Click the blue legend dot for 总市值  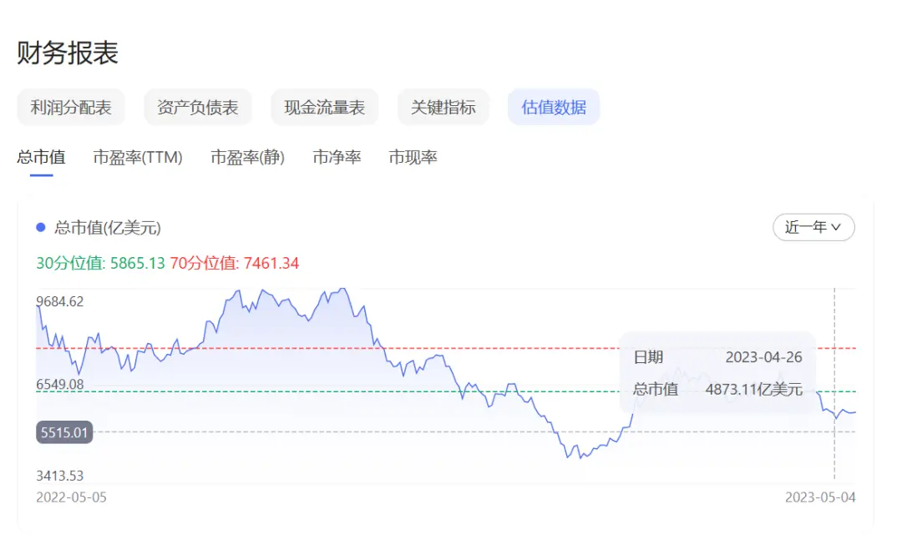coord(41,227)
